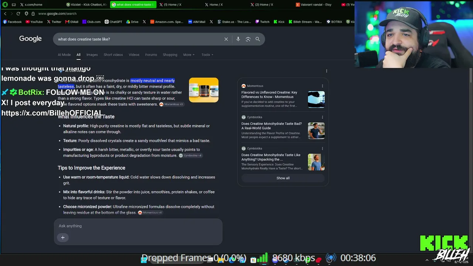Go back using the browser back arrow
Viewport: 473px width, 266px height.
click(5, 14)
